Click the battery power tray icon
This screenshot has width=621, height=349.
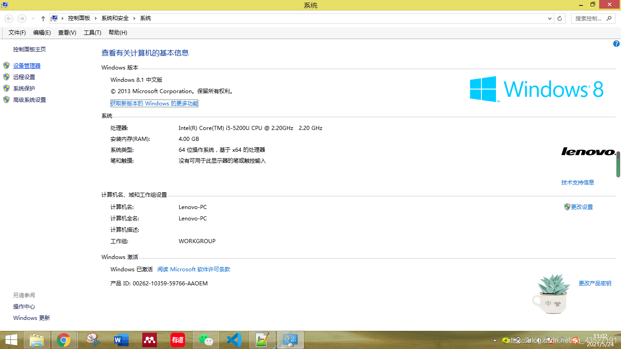click(517, 340)
